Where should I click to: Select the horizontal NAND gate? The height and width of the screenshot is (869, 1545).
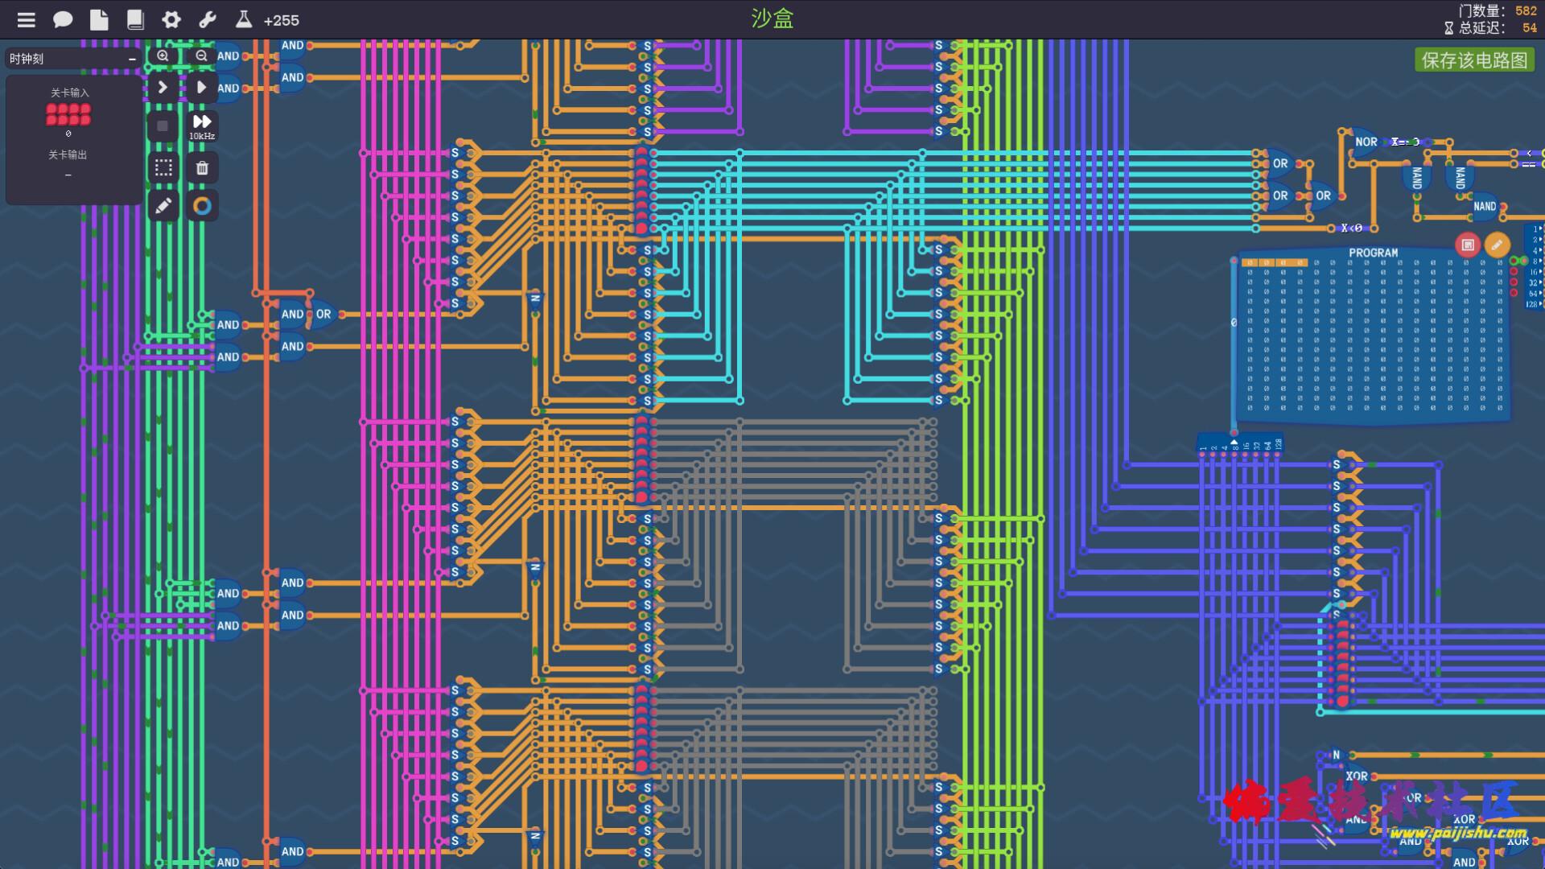click(1484, 207)
